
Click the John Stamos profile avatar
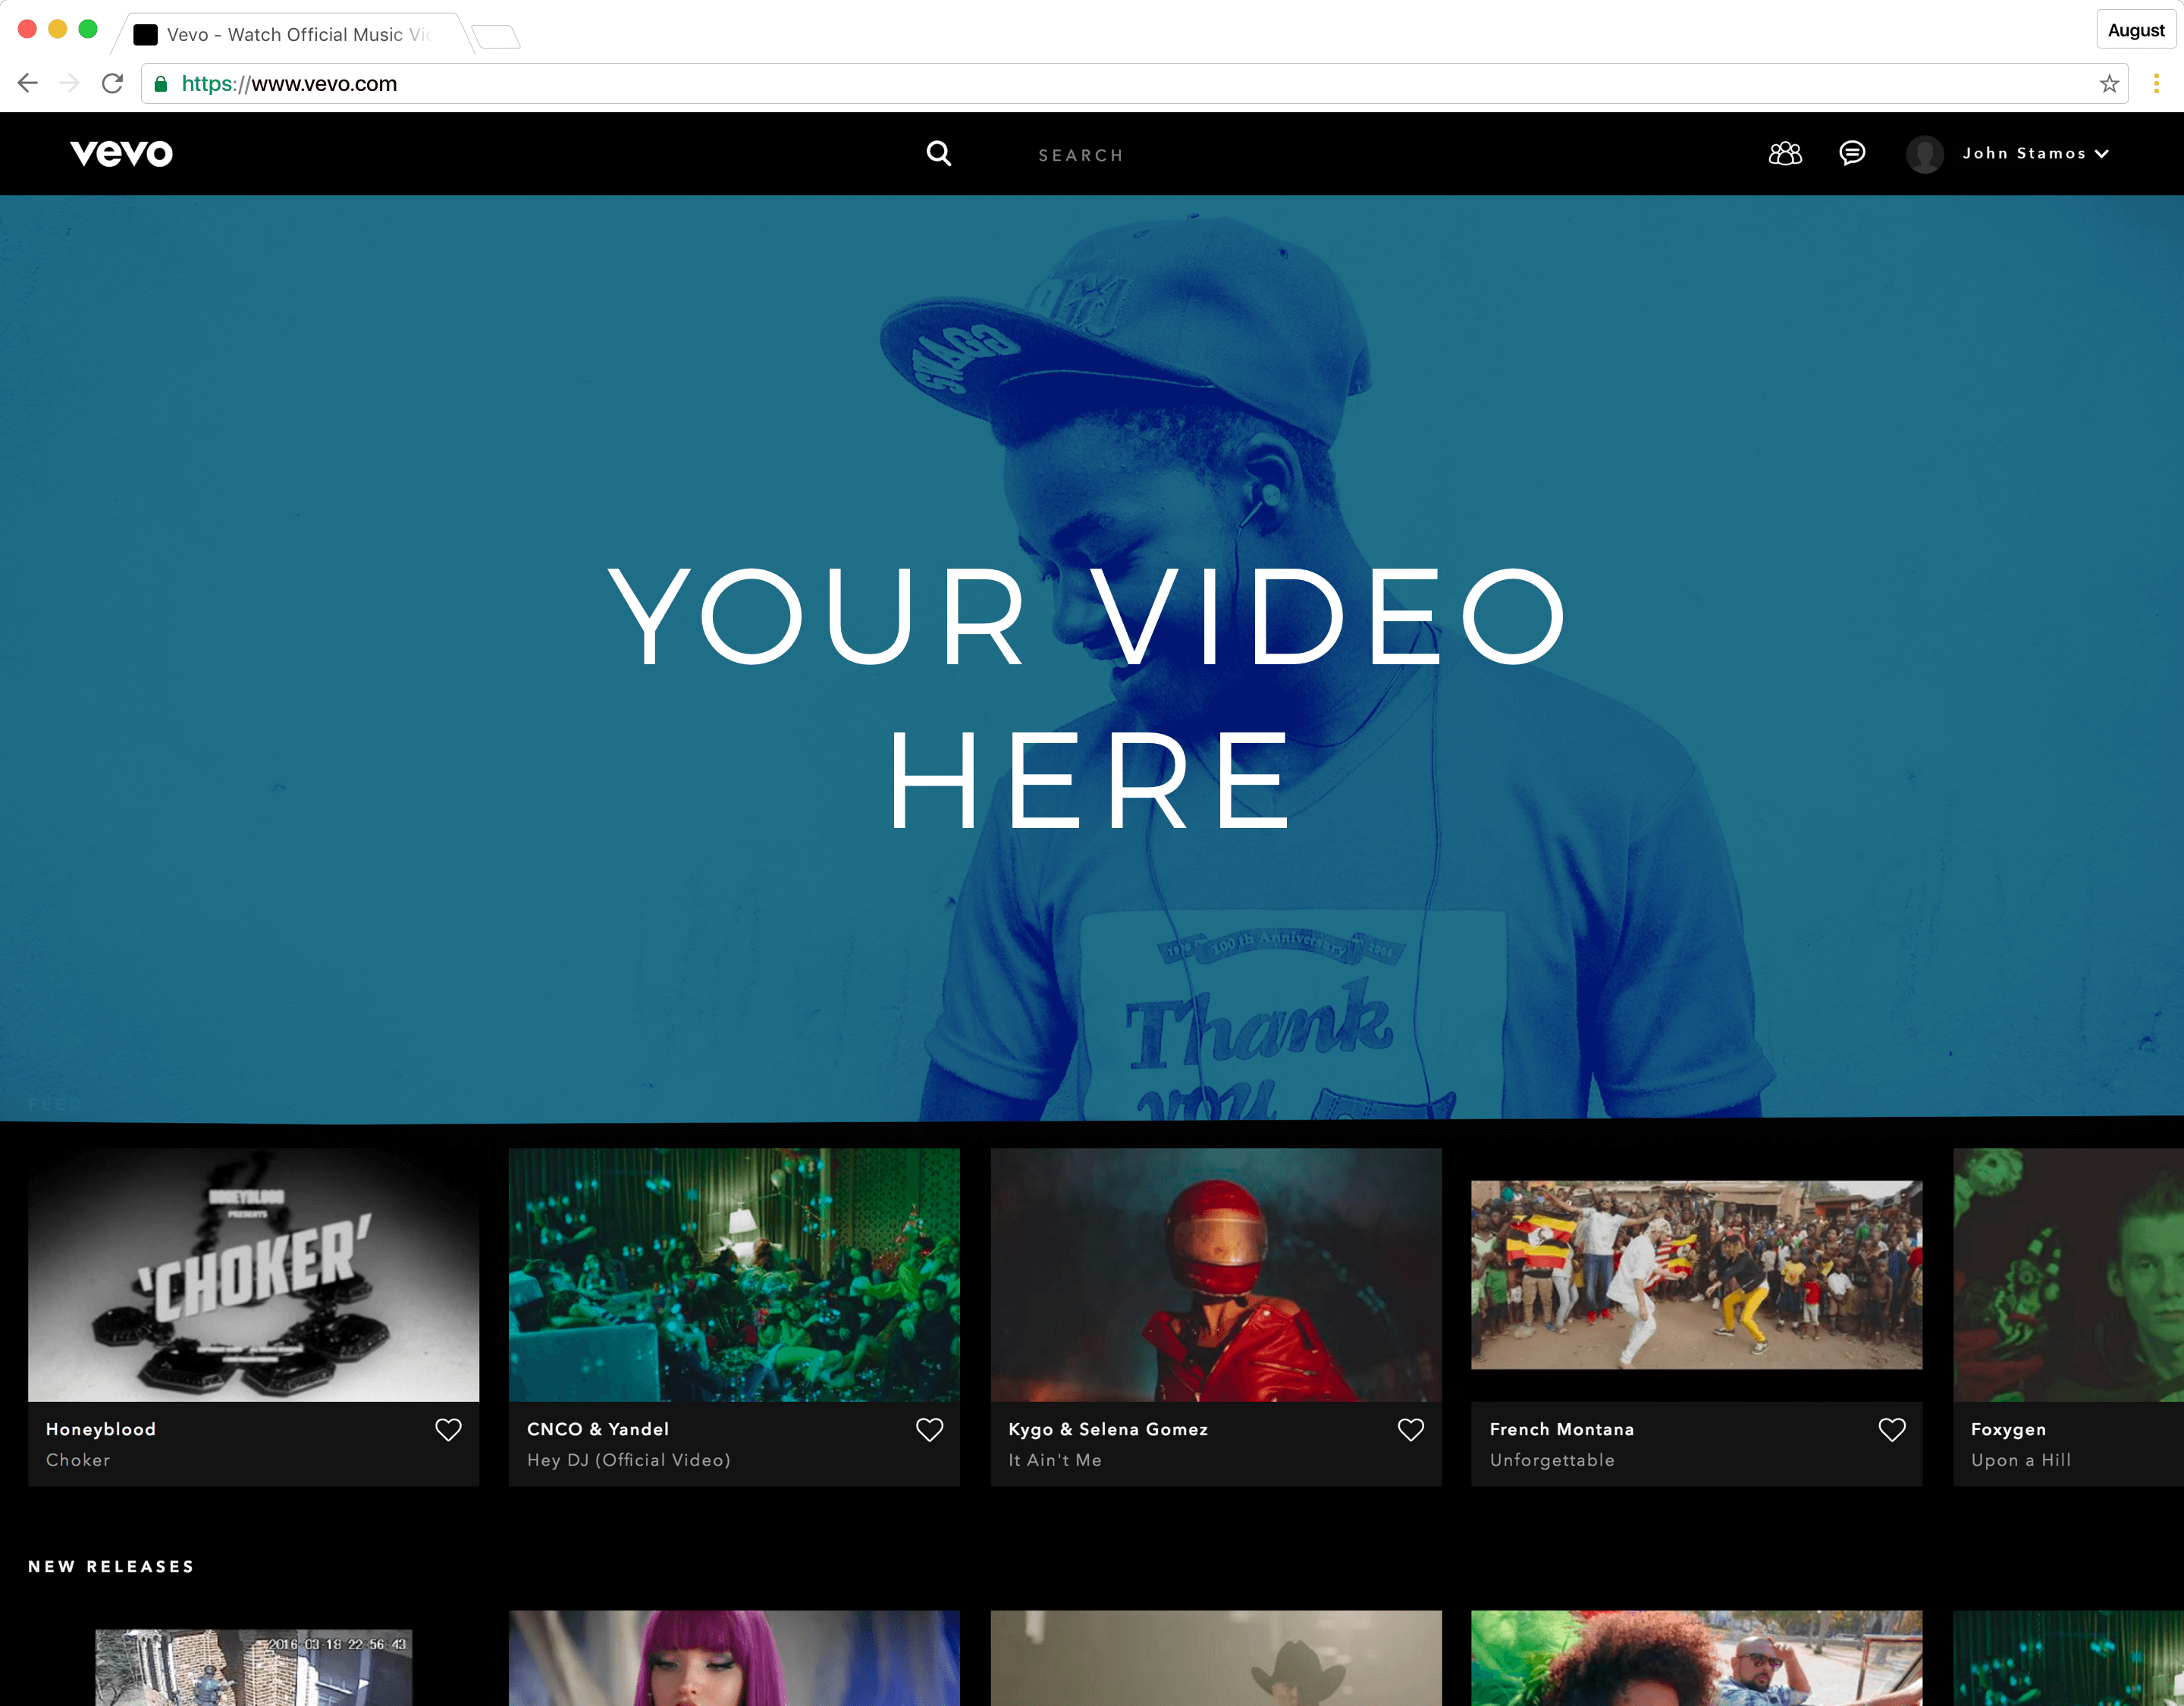(x=1924, y=153)
